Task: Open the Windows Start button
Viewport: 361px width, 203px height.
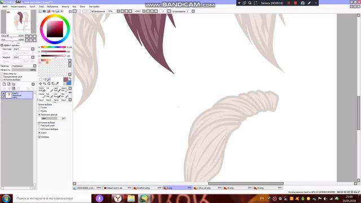Action: click(x=6, y=198)
